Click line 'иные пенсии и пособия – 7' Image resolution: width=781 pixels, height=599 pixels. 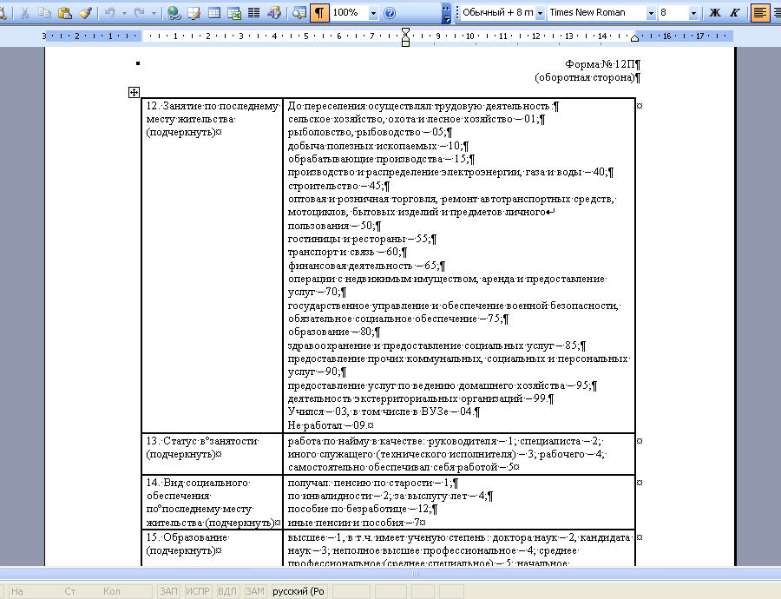coord(354,523)
